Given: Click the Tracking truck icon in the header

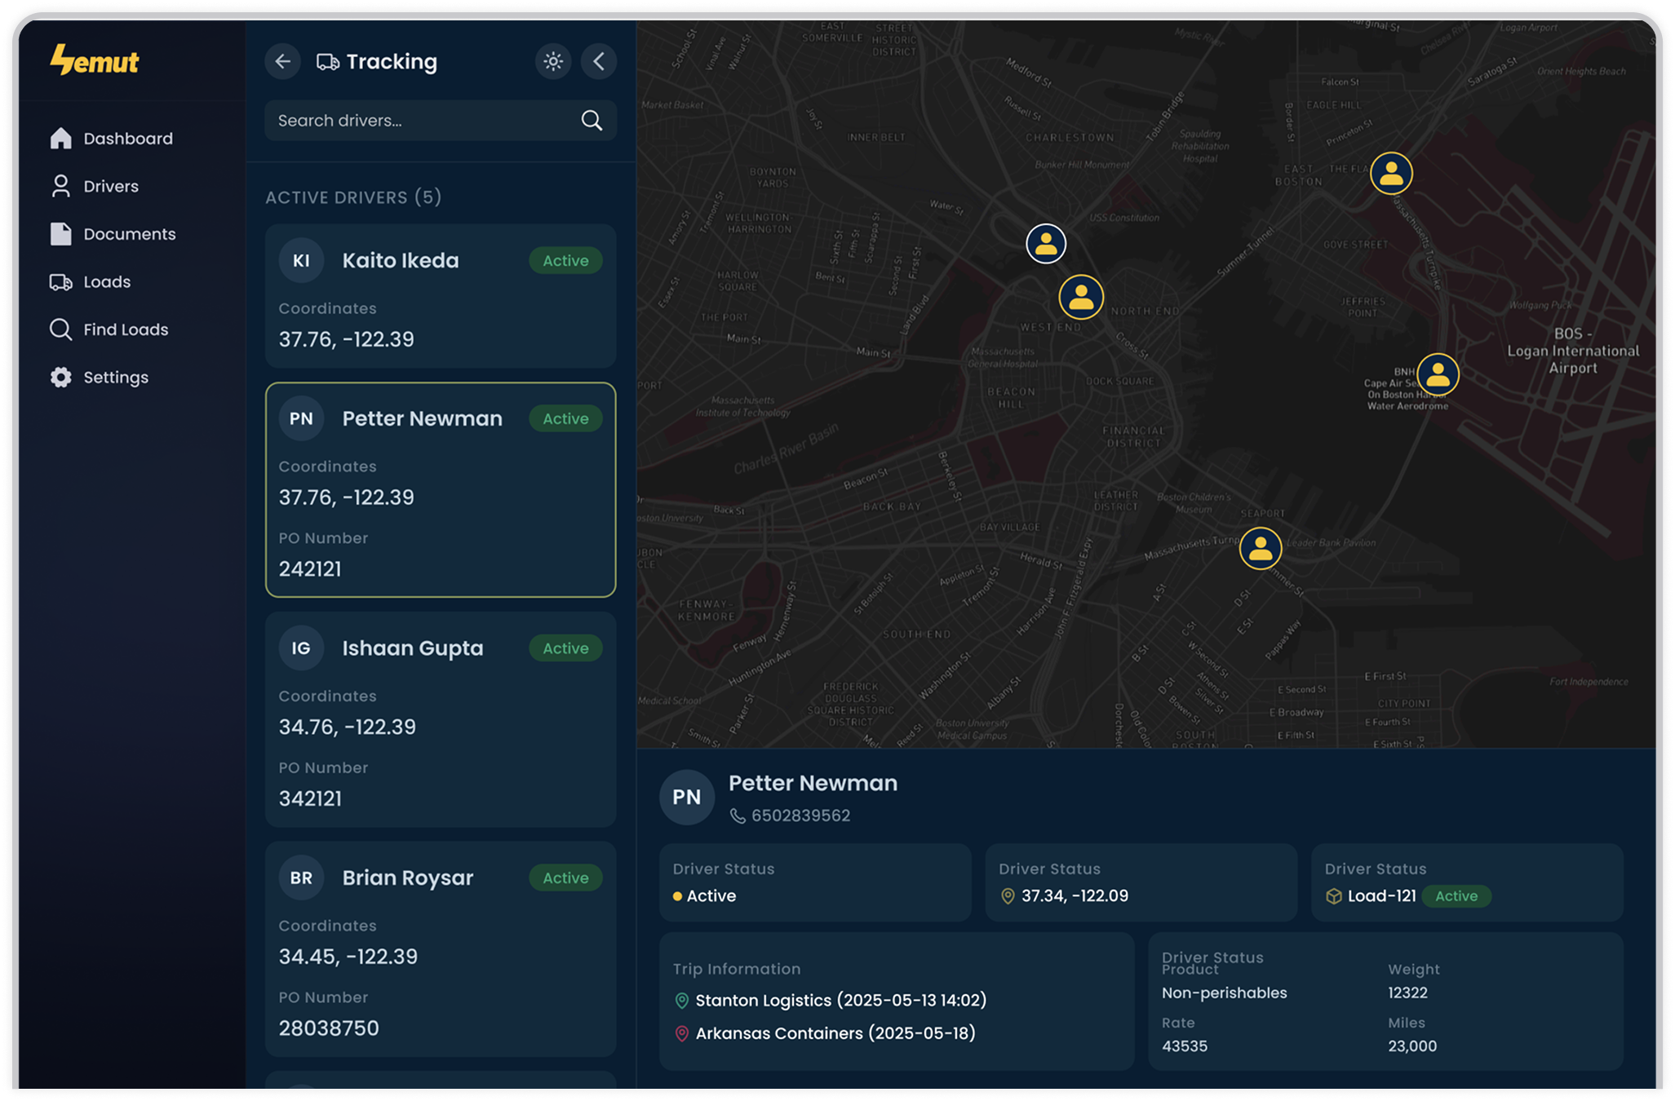Looking at the screenshot, I should [329, 61].
